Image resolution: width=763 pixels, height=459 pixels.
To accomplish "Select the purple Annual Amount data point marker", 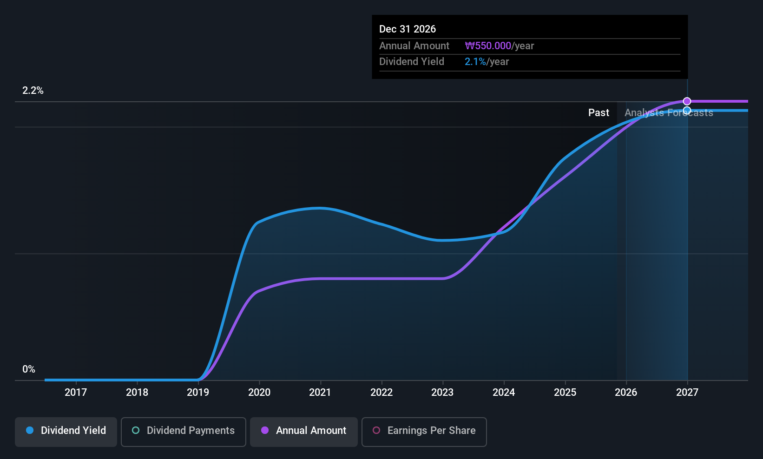I will [687, 101].
